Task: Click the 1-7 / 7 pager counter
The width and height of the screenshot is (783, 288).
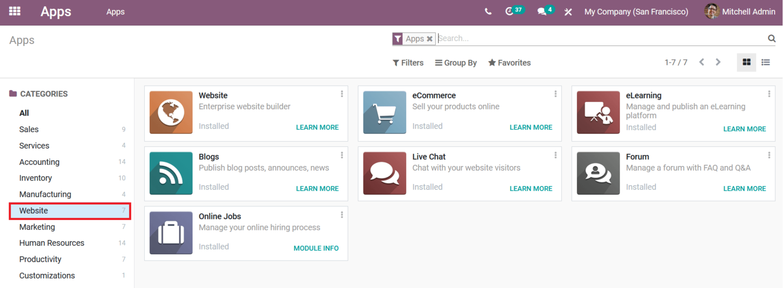Action: [676, 63]
